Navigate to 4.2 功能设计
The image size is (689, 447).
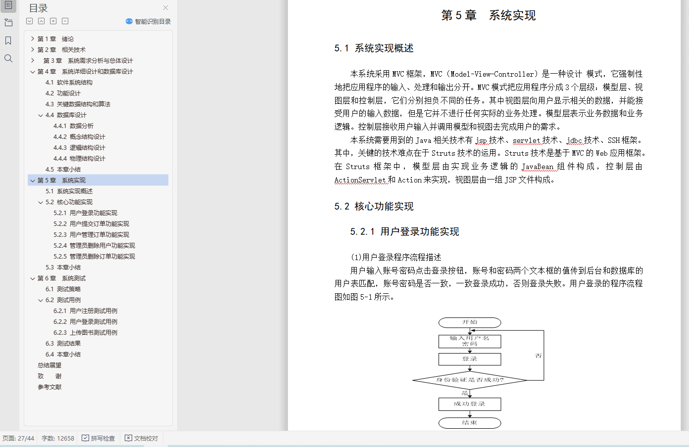point(63,93)
